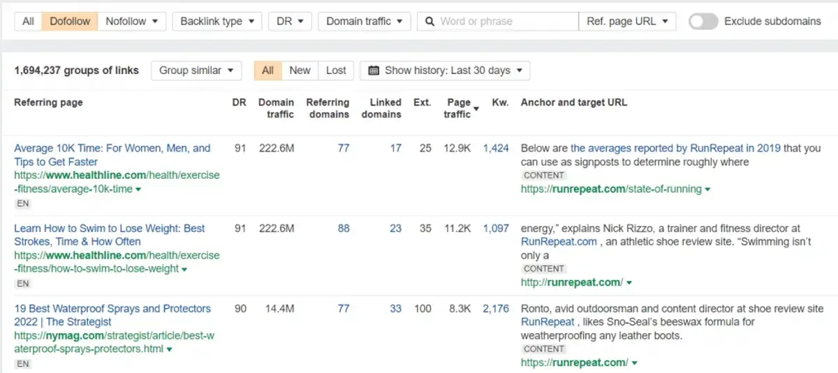Image resolution: width=838 pixels, height=373 pixels.
Task: Open caret beside runrepeat.com/state-of-running target URL
Action: coord(707,189)
